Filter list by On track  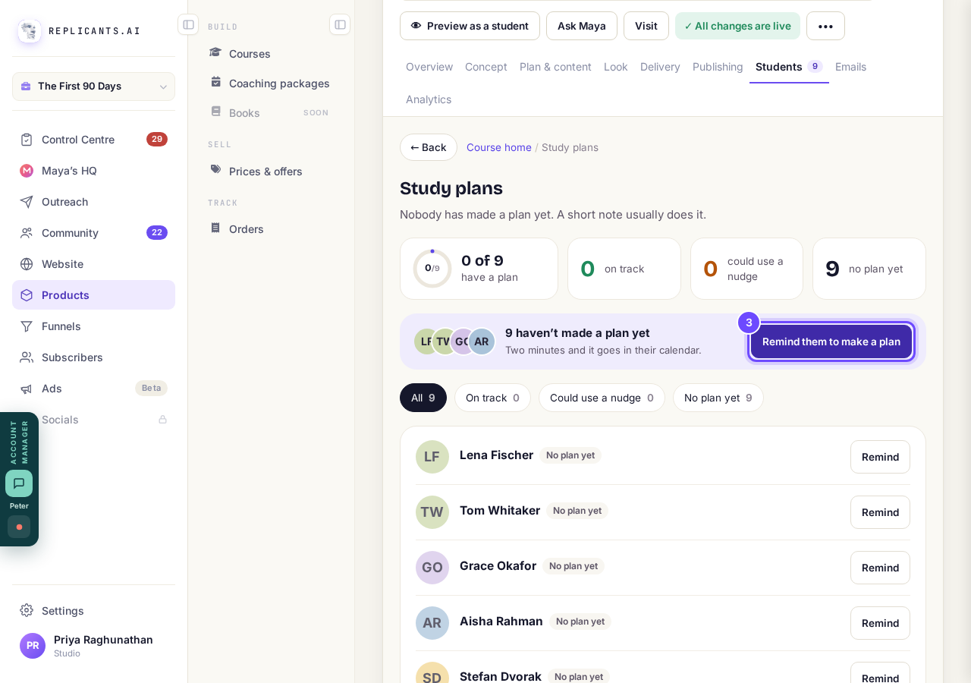click(x=492, y=398)
